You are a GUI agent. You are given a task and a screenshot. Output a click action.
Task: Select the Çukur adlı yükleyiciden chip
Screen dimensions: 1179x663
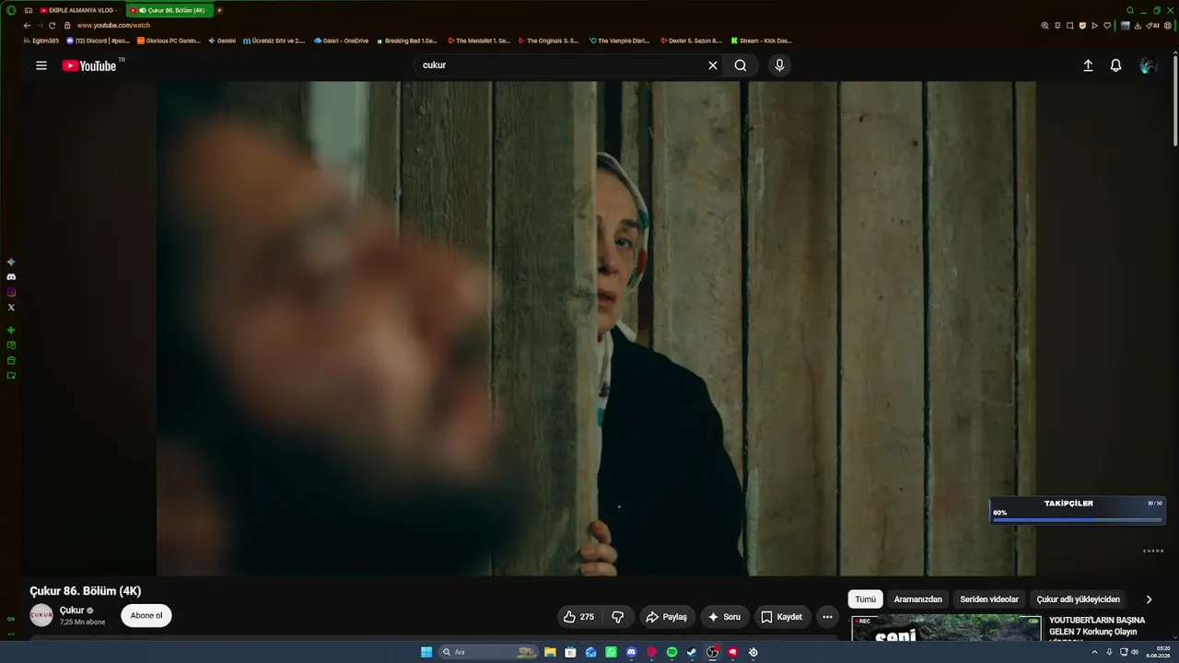(x=1079, y=599)
